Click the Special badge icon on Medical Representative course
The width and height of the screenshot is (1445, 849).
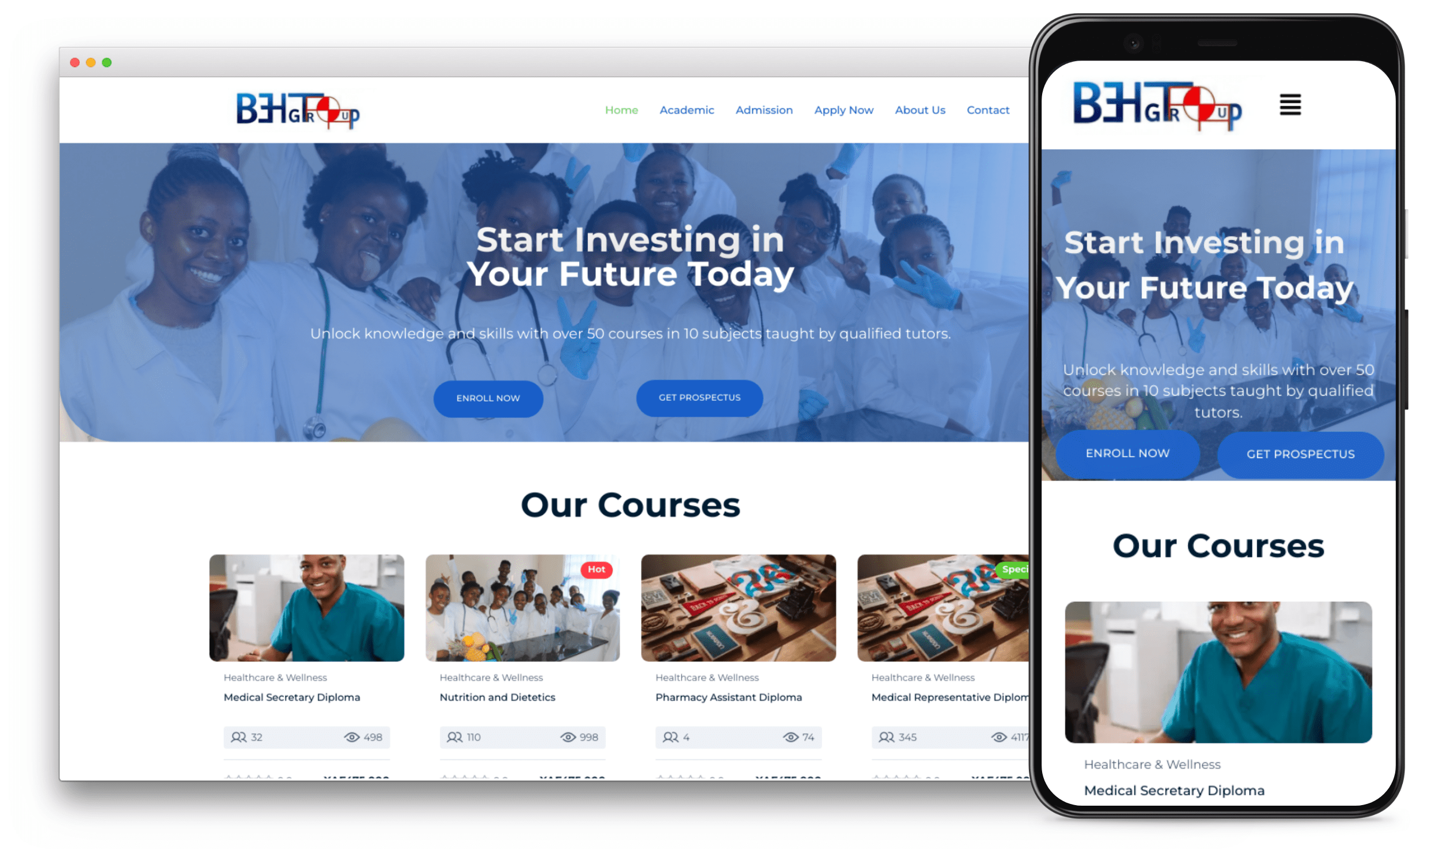point(1015,568)
